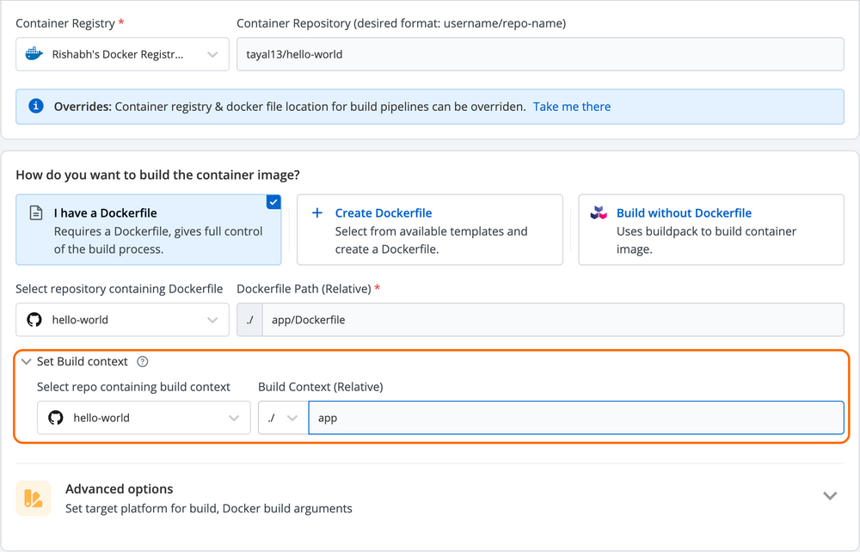
Task: Click the buildpack icon beside Build without Dockerfile
Action: (596, 212)
